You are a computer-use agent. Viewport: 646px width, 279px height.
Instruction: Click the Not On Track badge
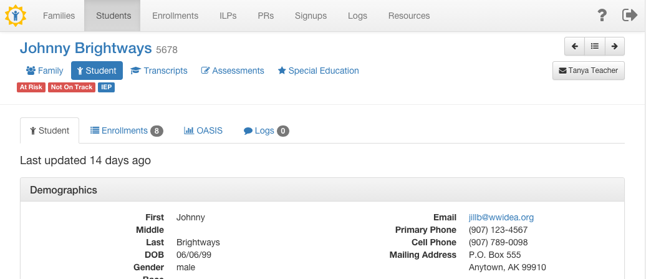click(72, 87)
